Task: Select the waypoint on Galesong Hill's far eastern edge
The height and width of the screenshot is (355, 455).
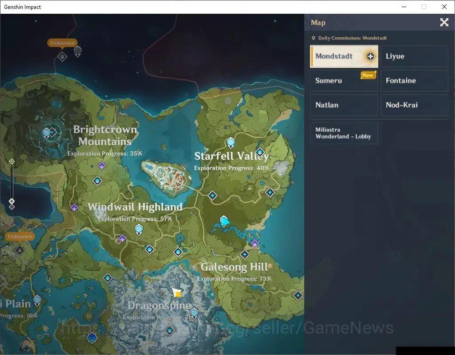Action: point(298,296)
